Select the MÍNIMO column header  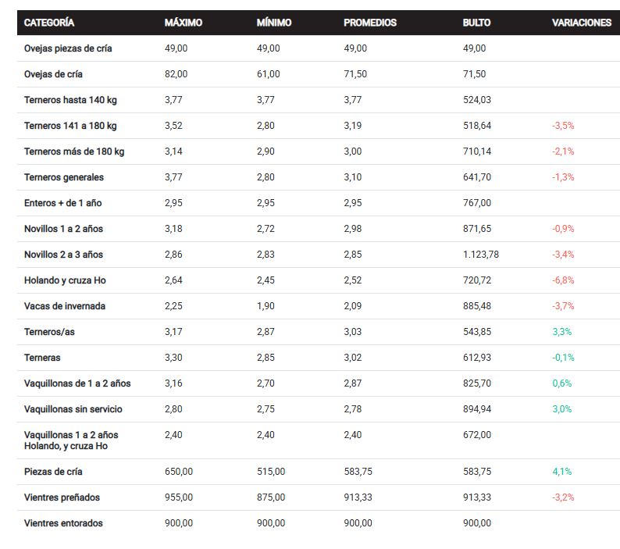274,23
